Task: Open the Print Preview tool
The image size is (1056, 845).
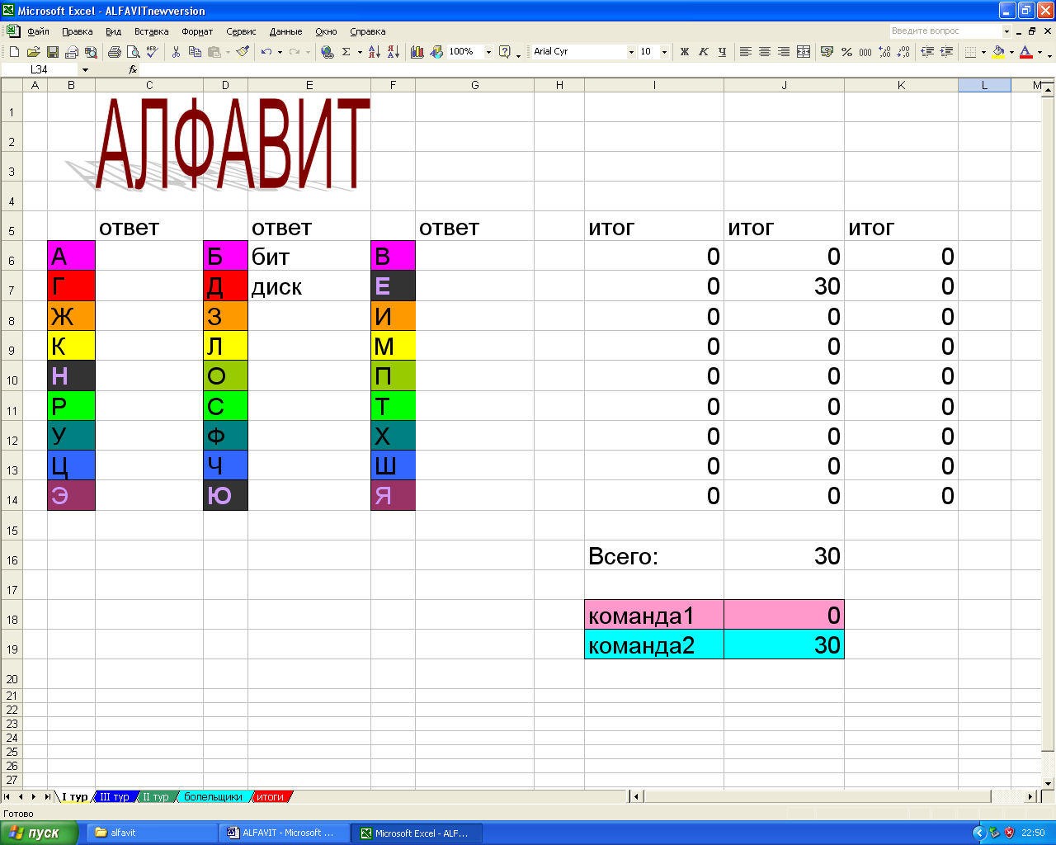Action: point(133,52)
